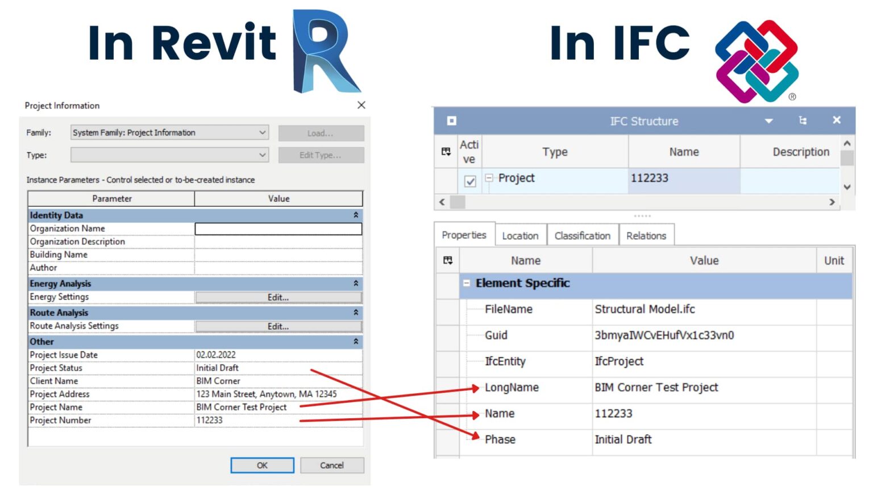873x491 pixels.
Task: Collapse the Other parameter section
Action: click(x=355, y=342)
